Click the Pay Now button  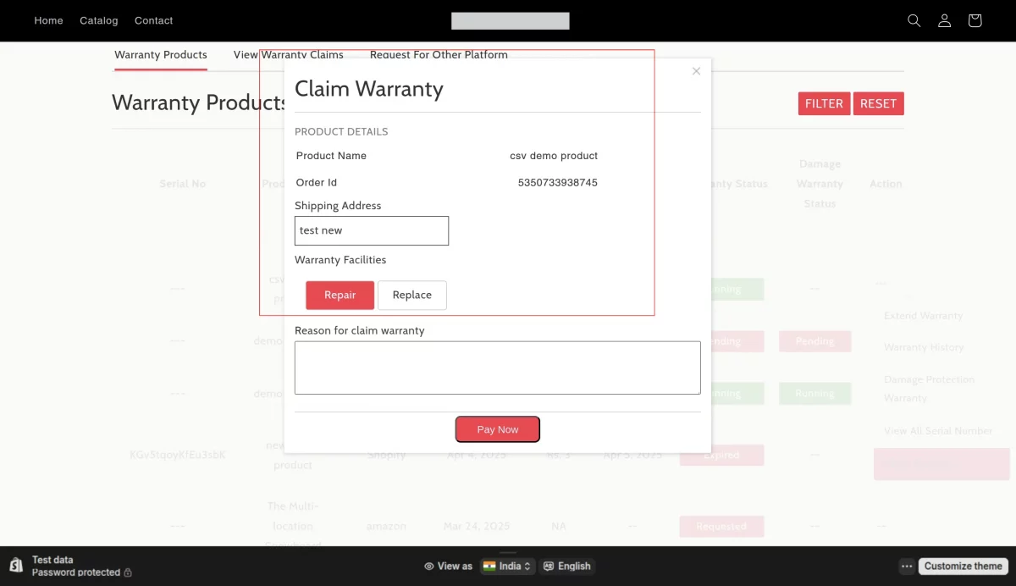pos(497,428)
